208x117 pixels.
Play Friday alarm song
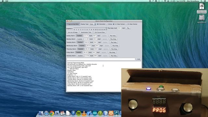(x=112, y=52)
